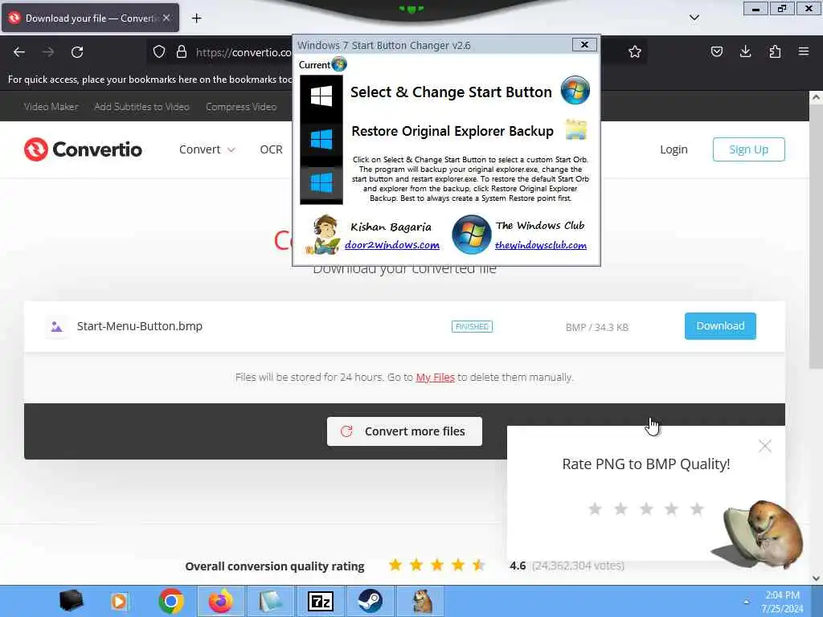Click The Windows Club orb logo
823x617 pixels.
(471, 235)
